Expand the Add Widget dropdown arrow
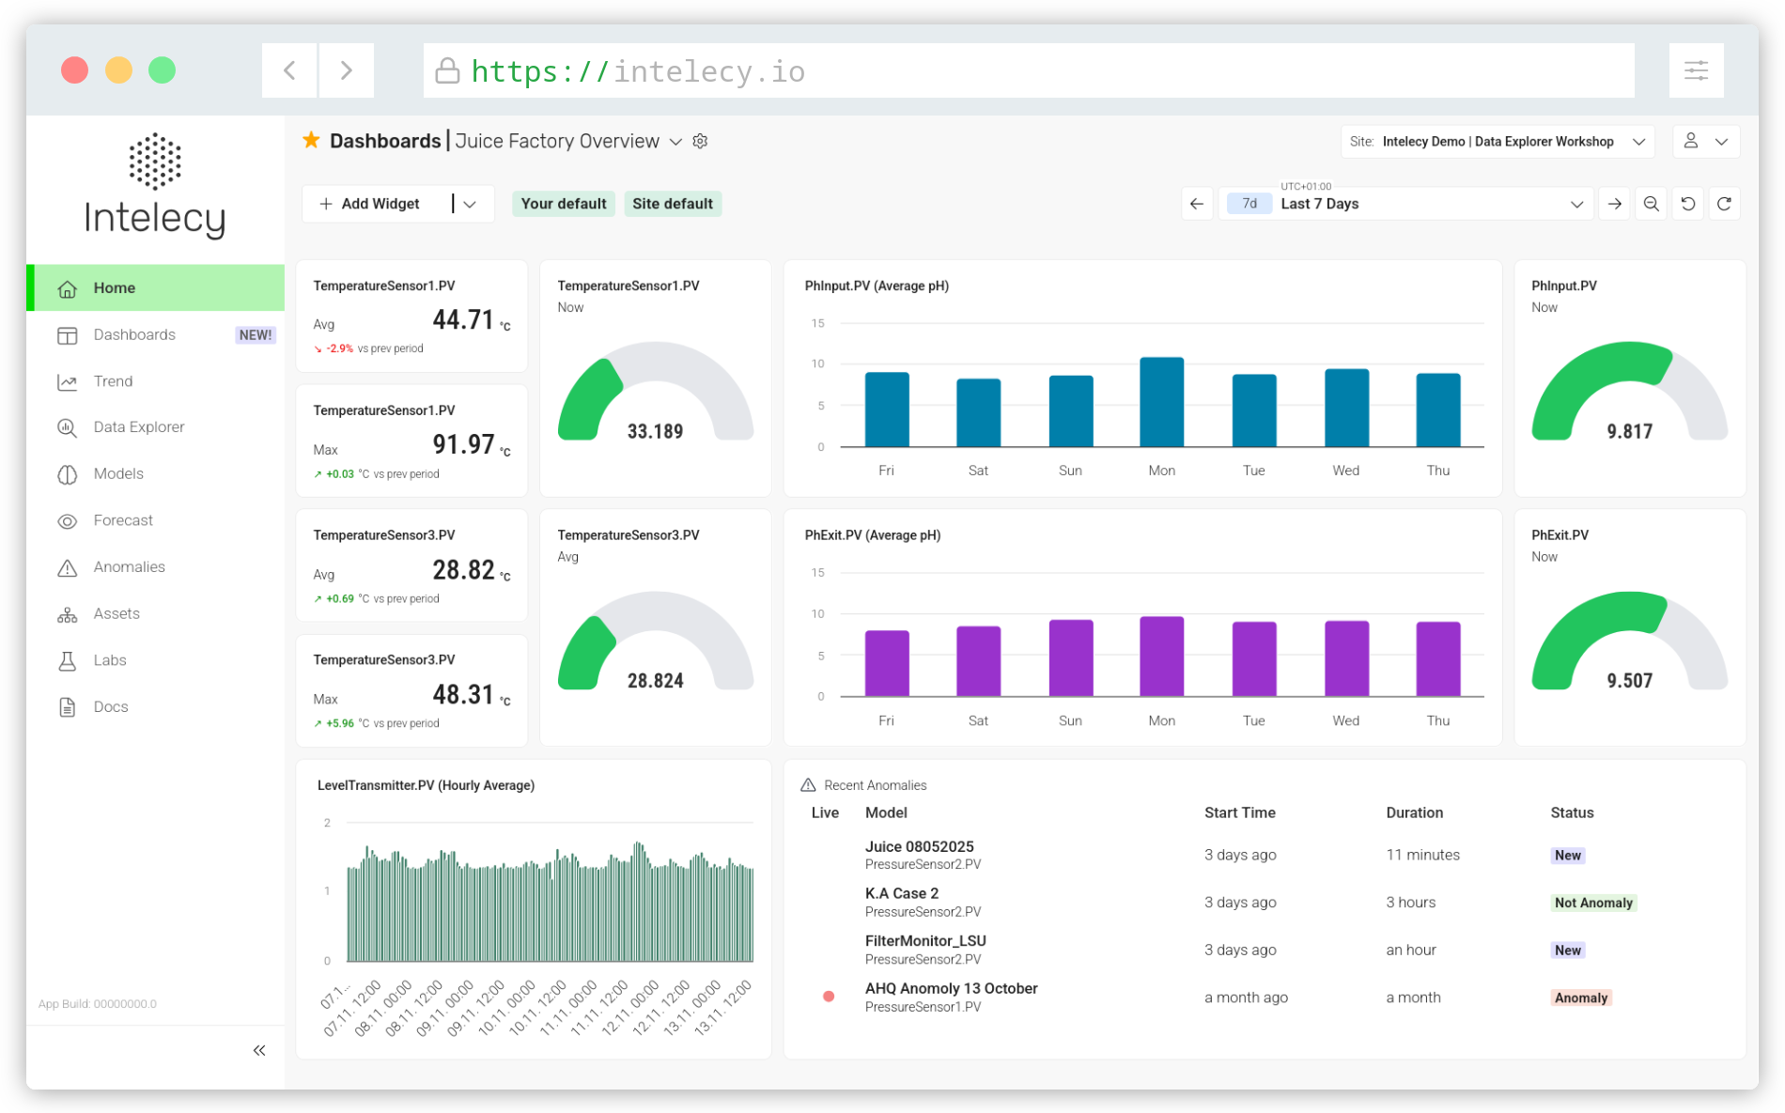The image size is (1785, 1113). coord(471,204)
